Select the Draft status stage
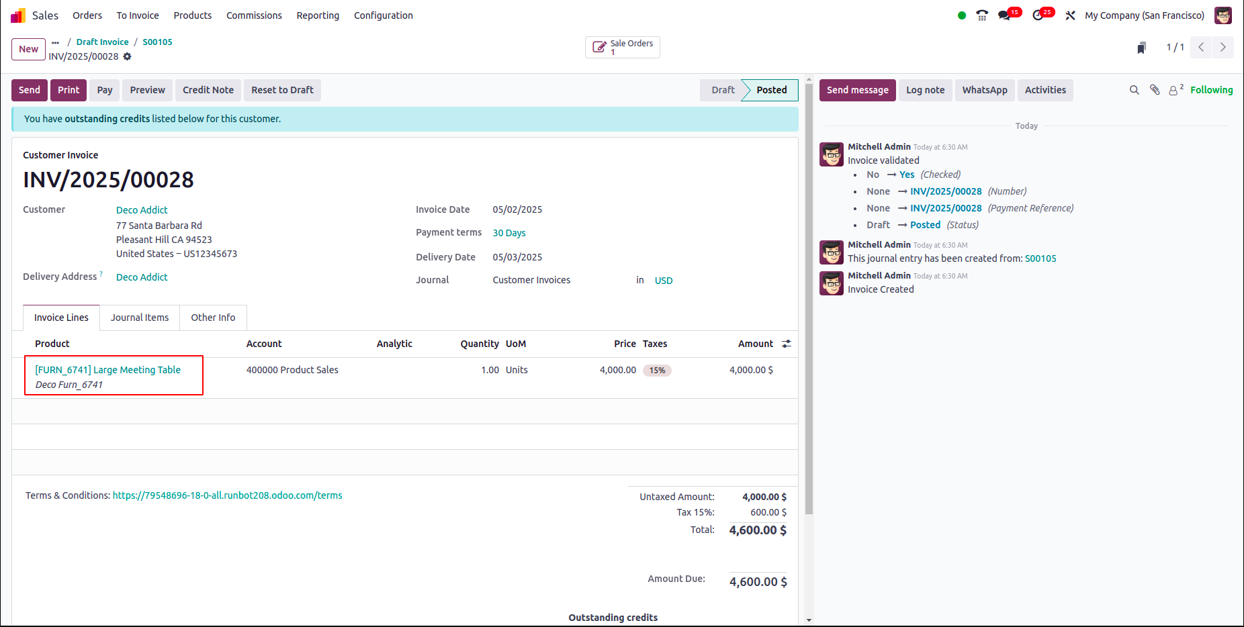The image size is (1244, 627). 723,90
